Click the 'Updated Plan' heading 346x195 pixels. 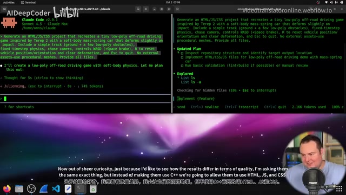[x=189, y=49]
